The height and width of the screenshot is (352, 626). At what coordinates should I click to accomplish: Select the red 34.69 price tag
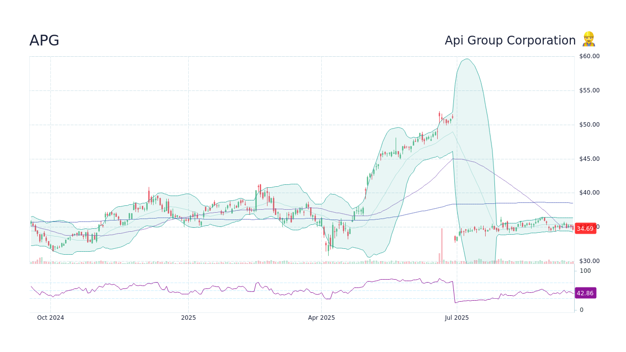coord(585,228)
